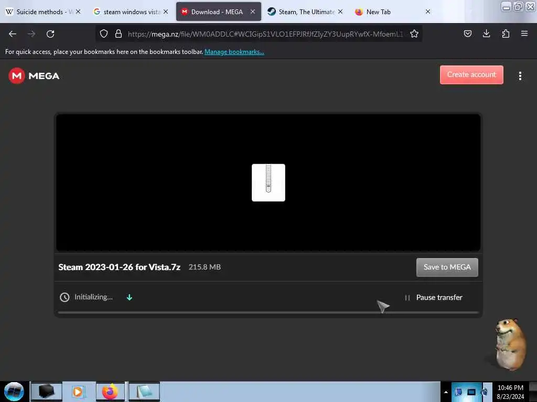Viewport: 537px width, 402px height.
Task: Show hidden system tray icons
Action: [446, 392]
